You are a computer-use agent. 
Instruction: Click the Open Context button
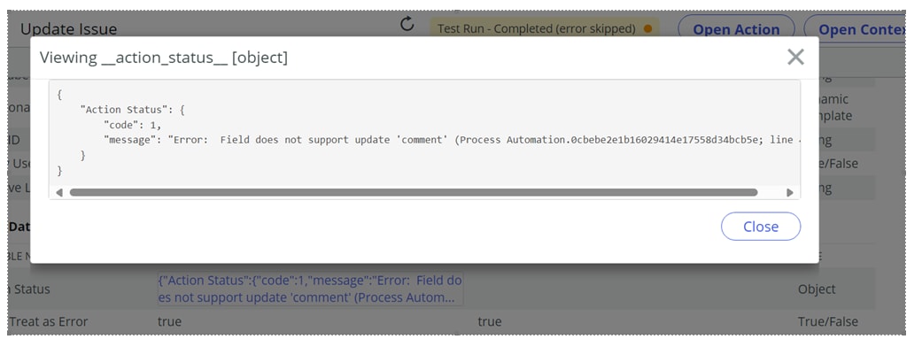click(856, 29)
